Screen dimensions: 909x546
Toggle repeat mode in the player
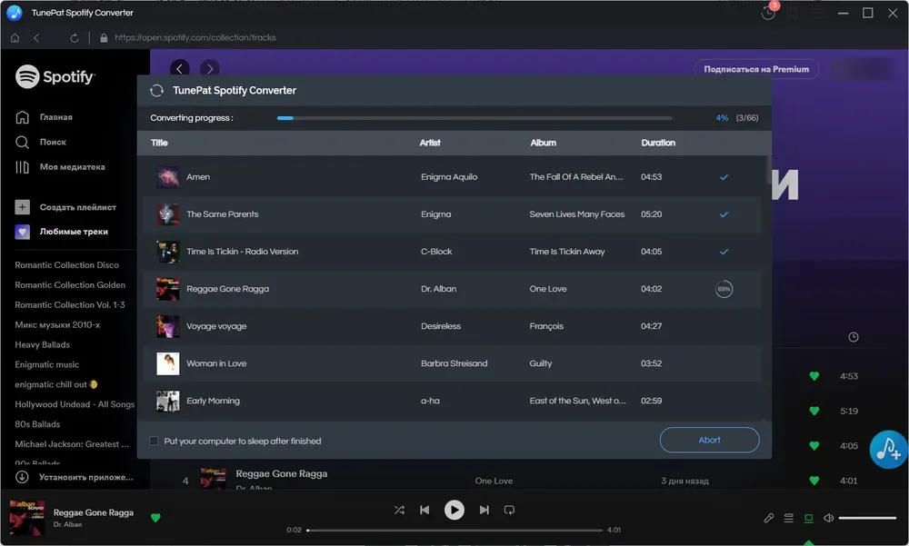[x=509, y=510]
